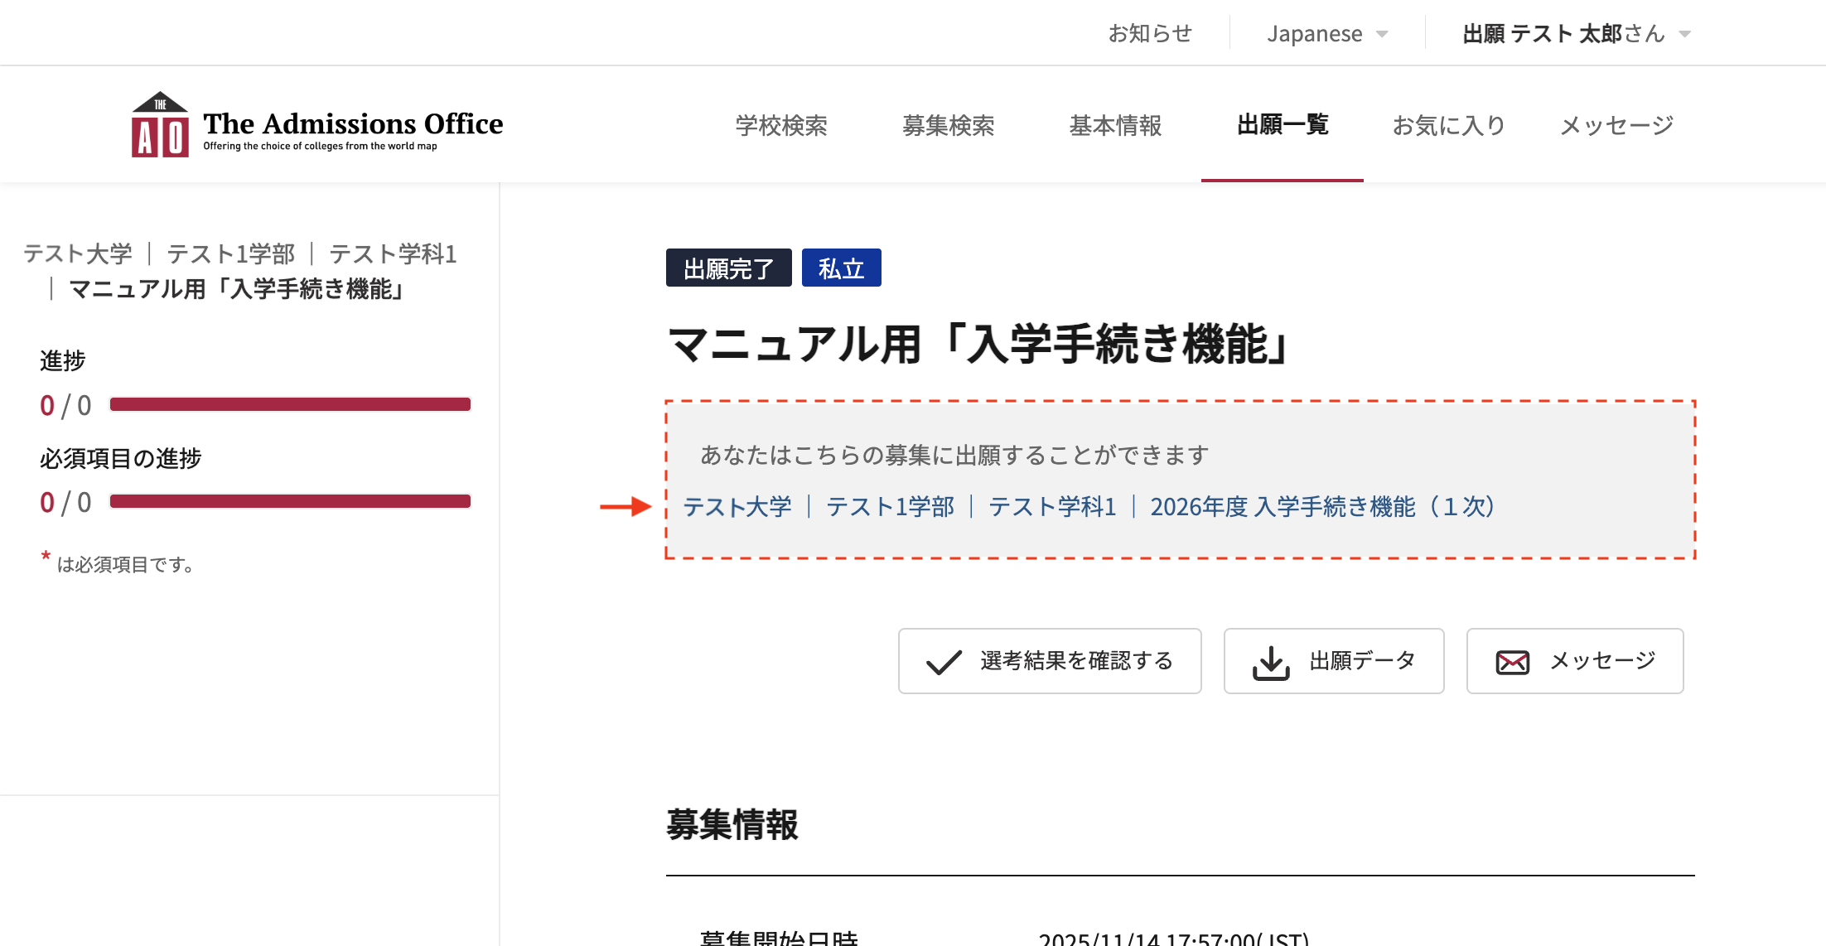
Task: Click the 私立 blue badge
Action: (841, 268)
